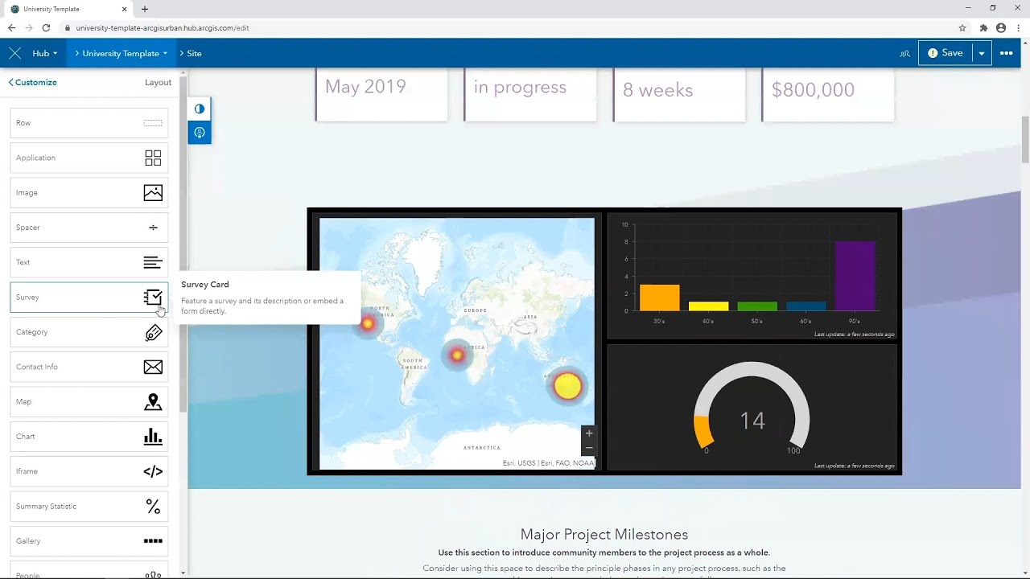
Task: Click the orange 30's bar in chart
Action: coord(660,298)
